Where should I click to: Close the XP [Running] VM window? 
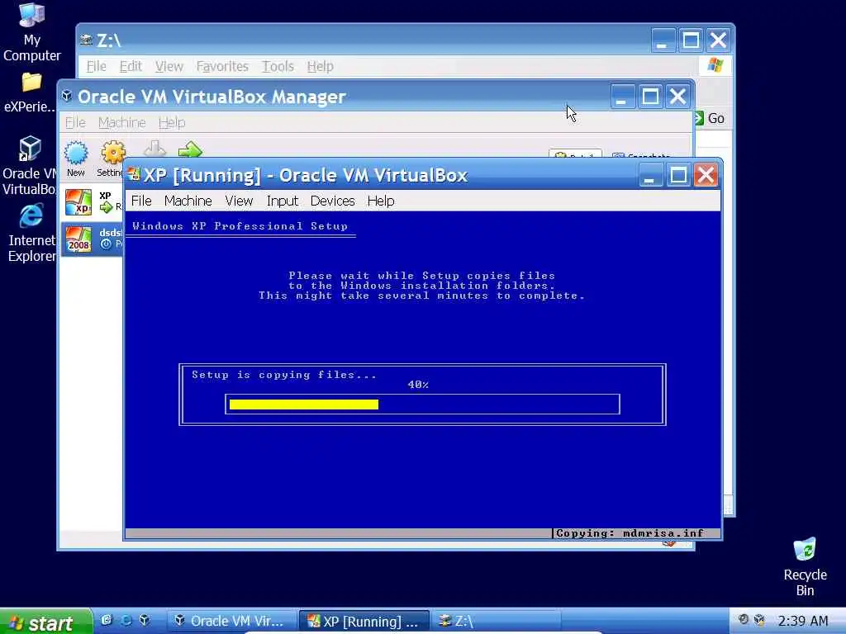coord(706,175)
